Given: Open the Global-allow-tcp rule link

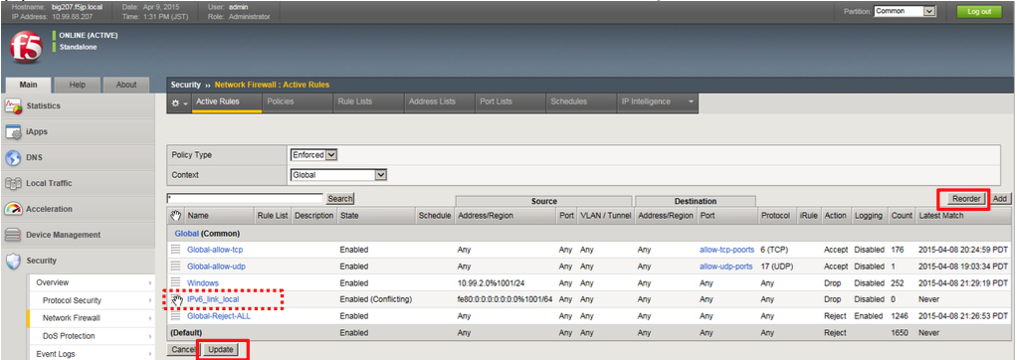Looking at the screenshot, I should (215, 250).
